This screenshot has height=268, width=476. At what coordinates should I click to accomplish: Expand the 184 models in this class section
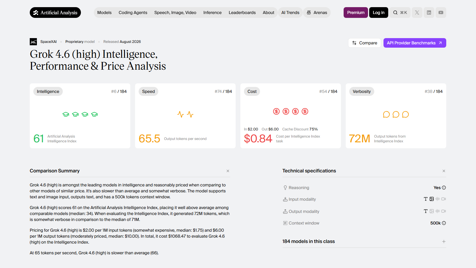coord(444,241)
